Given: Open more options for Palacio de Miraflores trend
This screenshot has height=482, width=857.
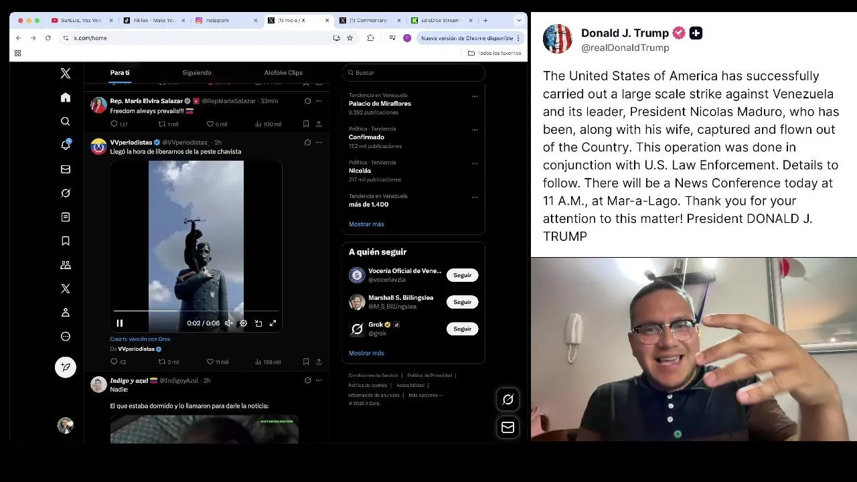Looking at the screenshot, I should click(x=475, y=96).
